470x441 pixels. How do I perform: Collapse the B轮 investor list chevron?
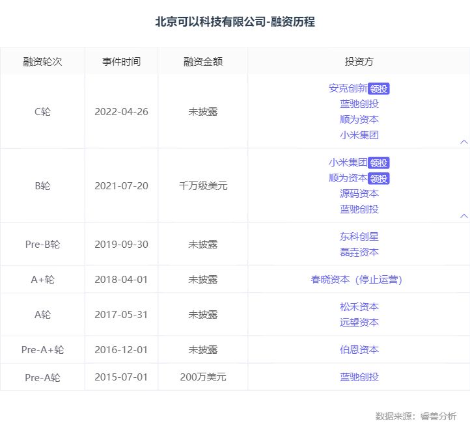tap(463, 216)
